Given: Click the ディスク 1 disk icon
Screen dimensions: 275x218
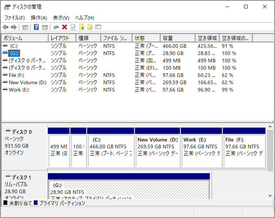Looking at the screenshot, I should click(8, 176).
